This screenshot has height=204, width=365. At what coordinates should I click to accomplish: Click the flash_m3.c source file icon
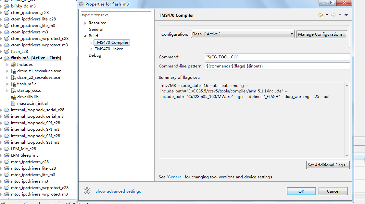[13, 84]
